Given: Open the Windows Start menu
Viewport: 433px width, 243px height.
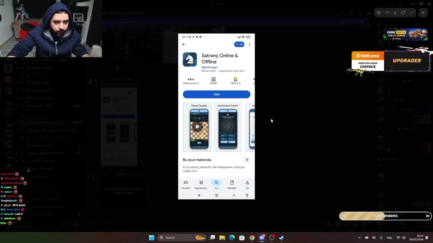Looking at the screenshot, I should [x=152, y=238].
